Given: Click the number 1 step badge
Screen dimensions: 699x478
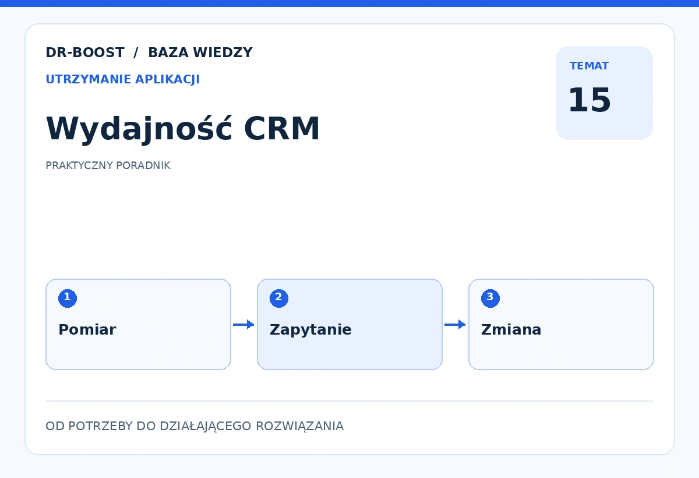Looking at the screenshot, I should (x=68, y=298).
